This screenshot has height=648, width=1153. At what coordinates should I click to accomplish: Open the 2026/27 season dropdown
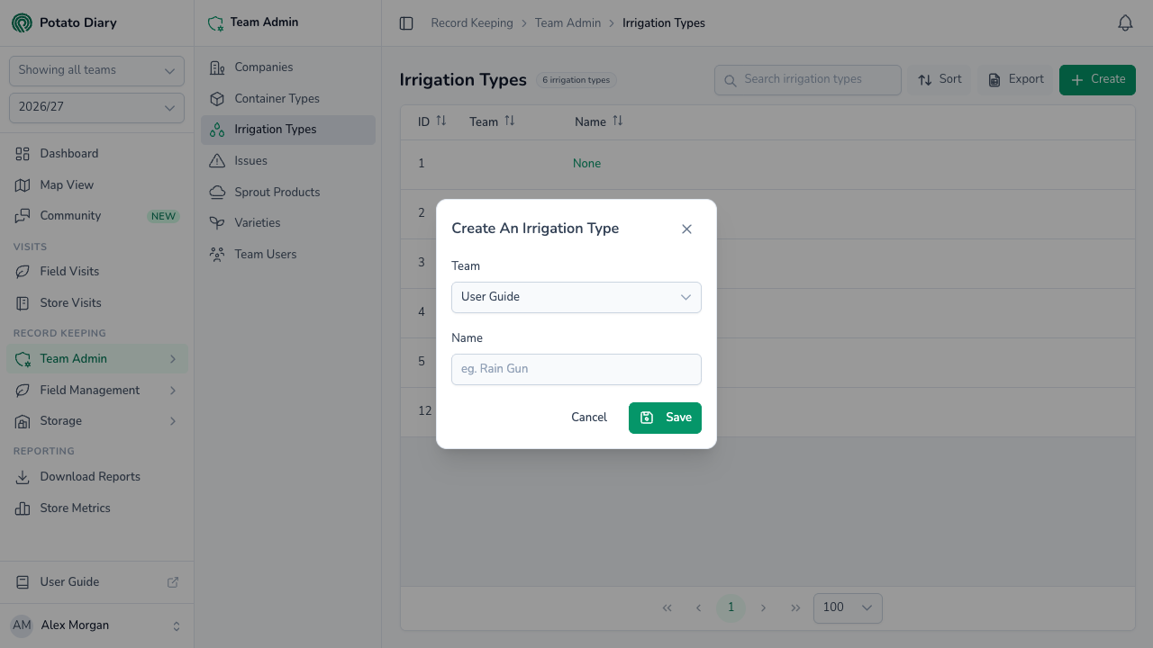[x=96, y=108]
